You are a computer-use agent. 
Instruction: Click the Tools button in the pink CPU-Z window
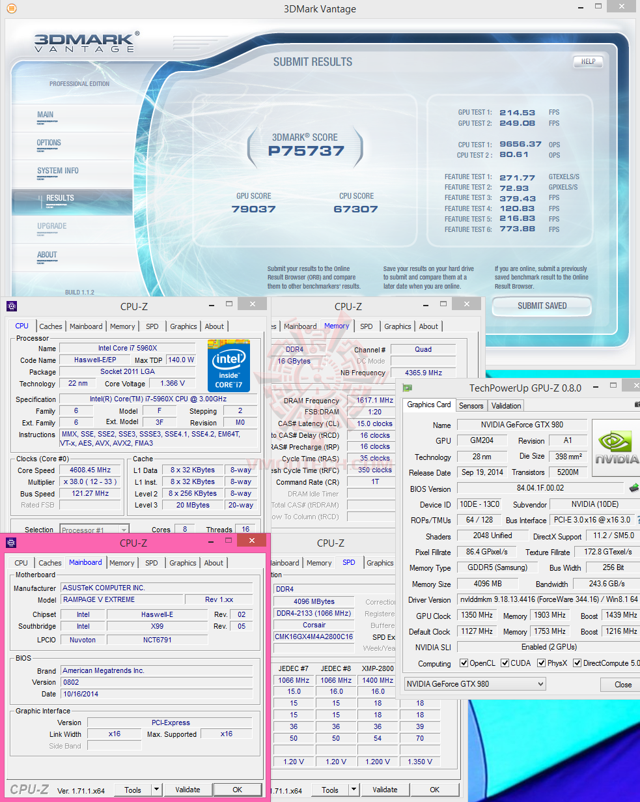click(x=133, y=790)
